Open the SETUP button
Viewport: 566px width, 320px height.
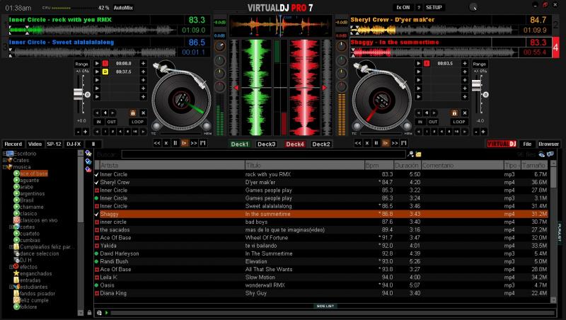(434, 7)
